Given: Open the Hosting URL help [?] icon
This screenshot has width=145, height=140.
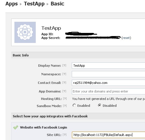Looking at the screenshot, I should (65, 99).
